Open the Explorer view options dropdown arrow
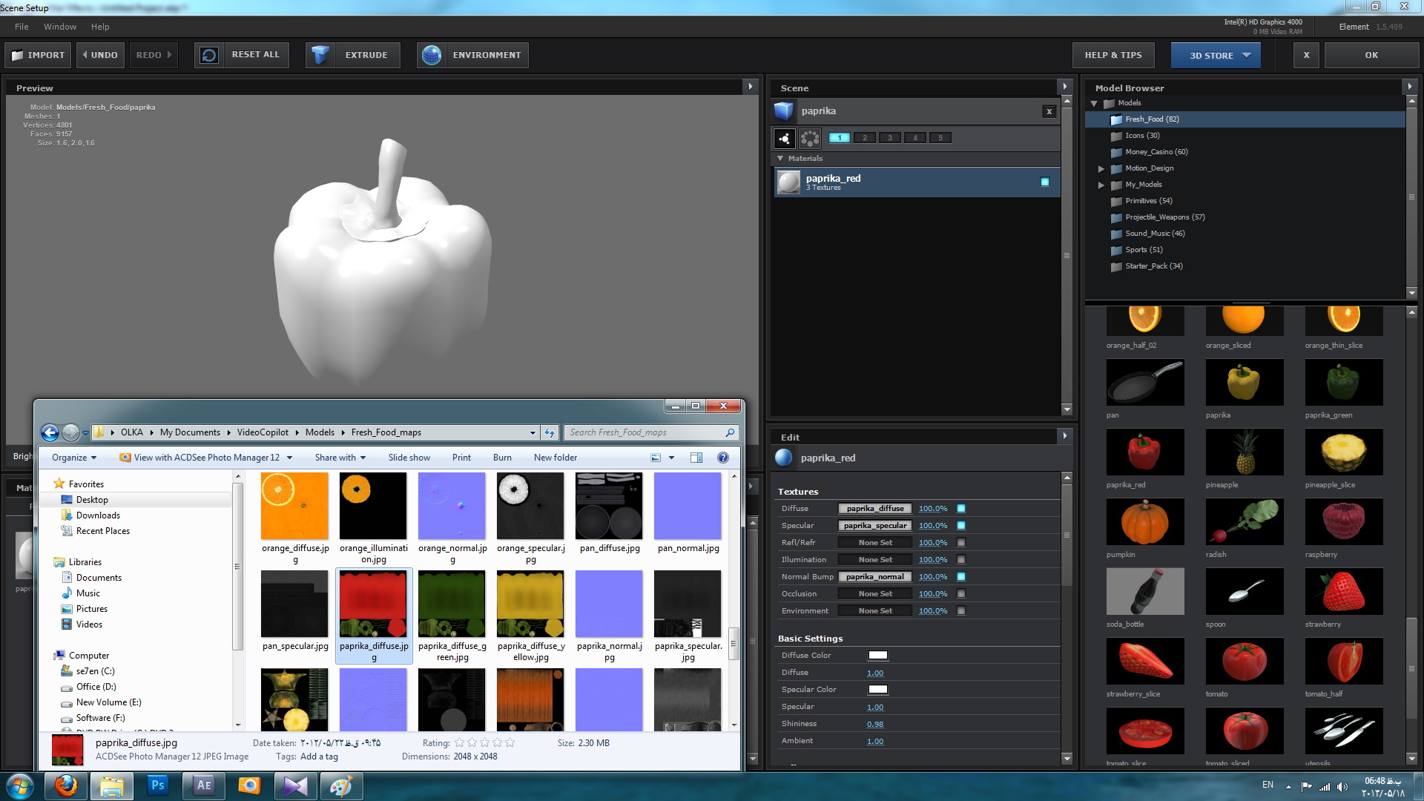Image resolution: width=1424 pixels, height=801 pixels. pos(672,458)
